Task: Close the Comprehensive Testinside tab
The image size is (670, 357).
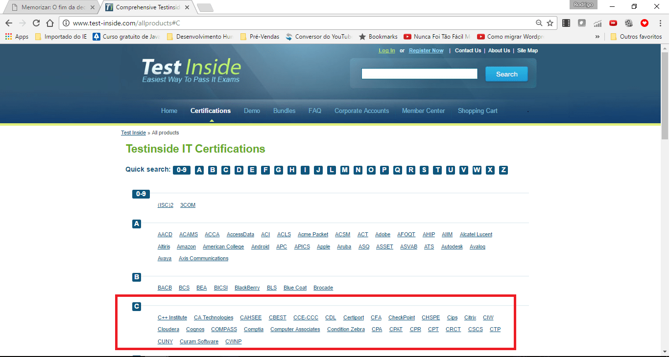Action: coord(187,7)
